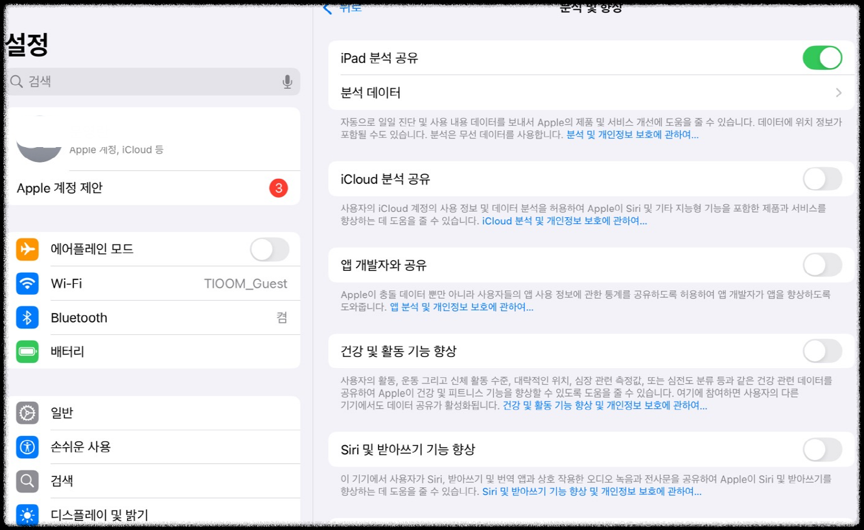Select the 에어플레인 모드 airplane icon
864x530 pixels.
(27, 249)
